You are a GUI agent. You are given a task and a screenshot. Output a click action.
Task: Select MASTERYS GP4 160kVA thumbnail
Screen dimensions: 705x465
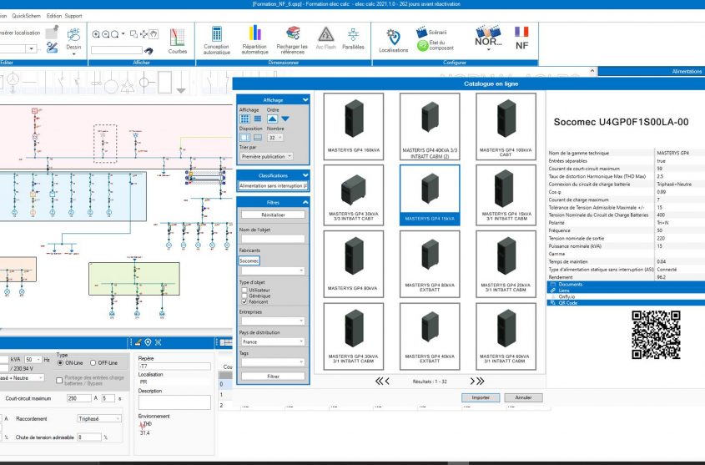point(354,126)
